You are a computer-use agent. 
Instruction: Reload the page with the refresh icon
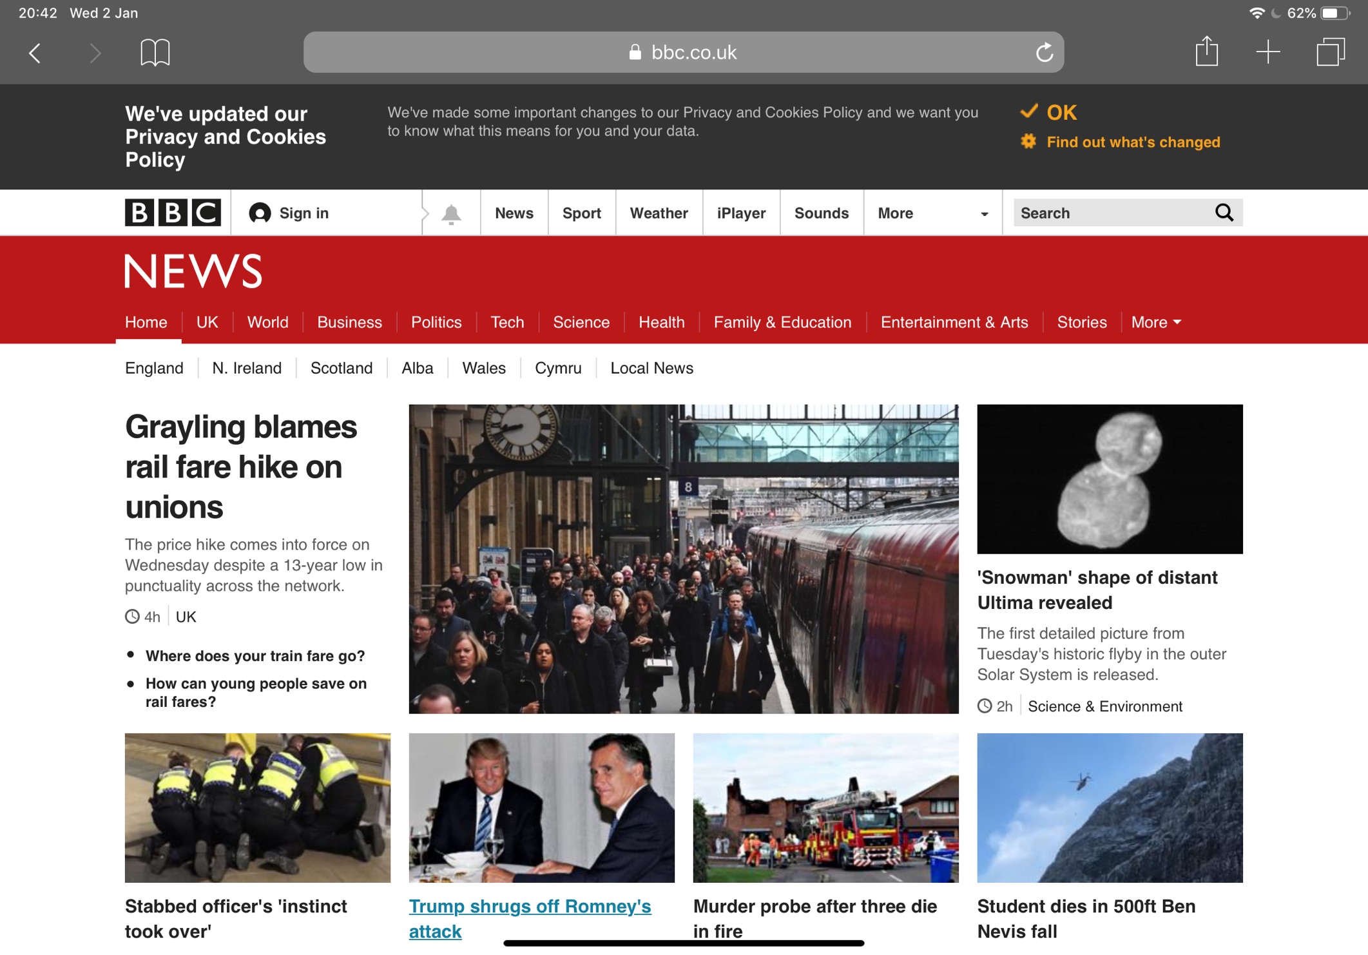pyautogui.click(x=1044, y=52)
